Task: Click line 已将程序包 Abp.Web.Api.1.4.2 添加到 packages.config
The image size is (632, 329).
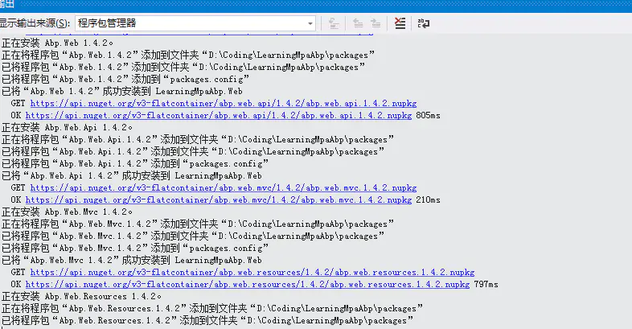Action: (x=135, y=163)
